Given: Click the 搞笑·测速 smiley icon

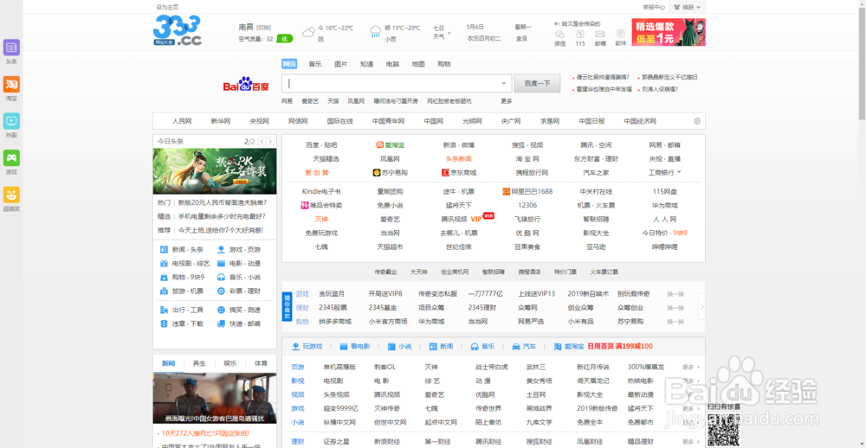Looking at the screenshot, I should (x=221, y=310).
